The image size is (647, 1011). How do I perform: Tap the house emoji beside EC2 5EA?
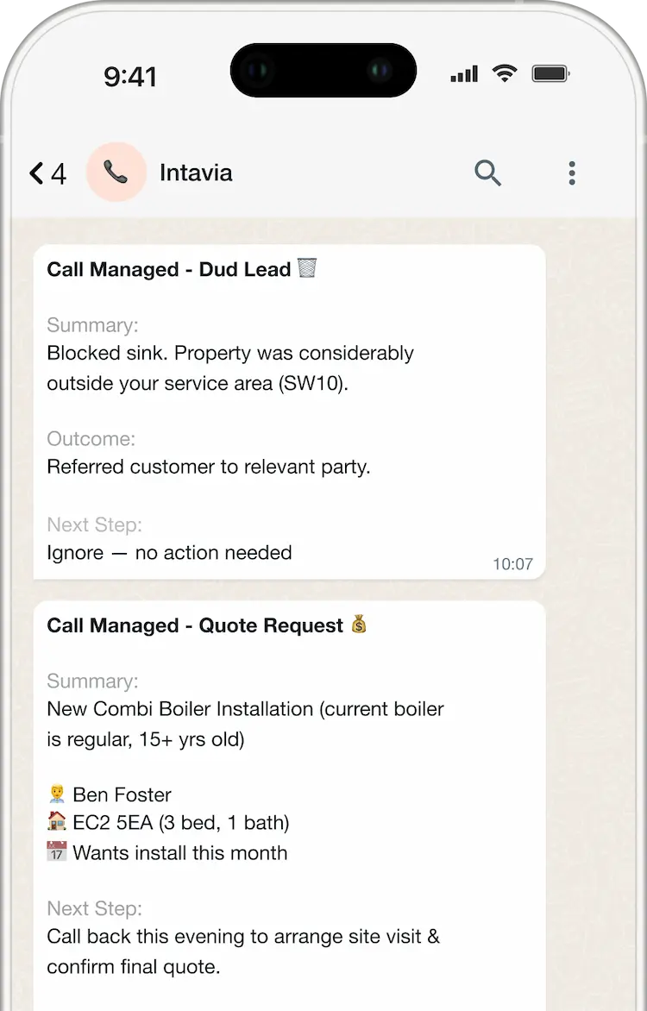pyautogui.click(x=57, y=822)
